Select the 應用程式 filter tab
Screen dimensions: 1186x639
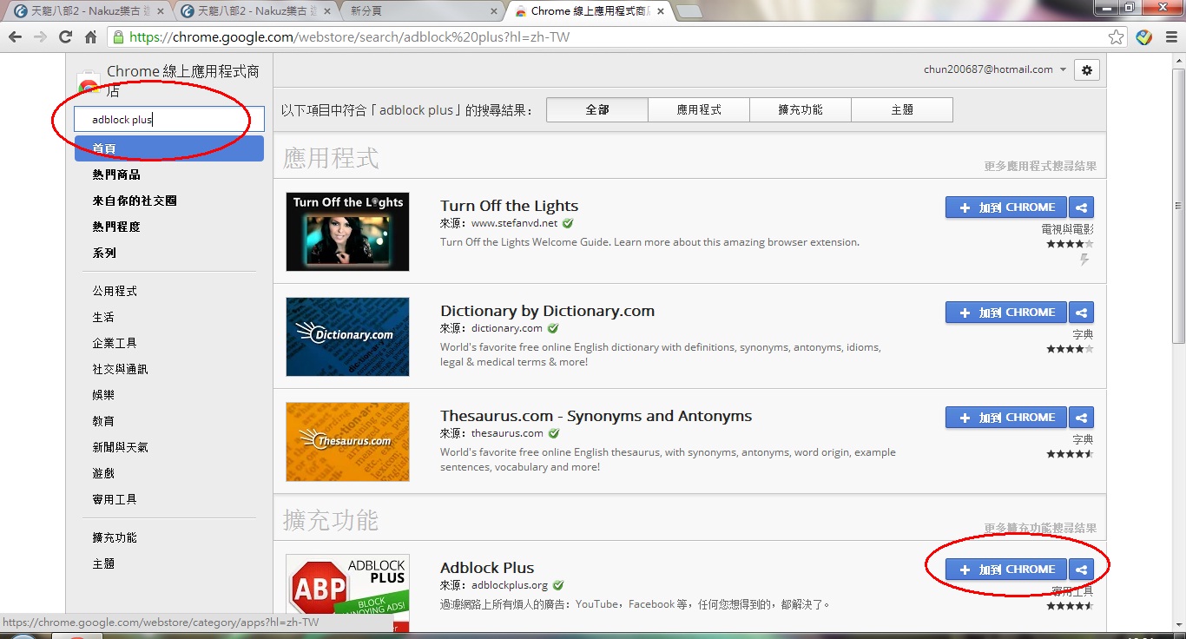click(698, 110)
